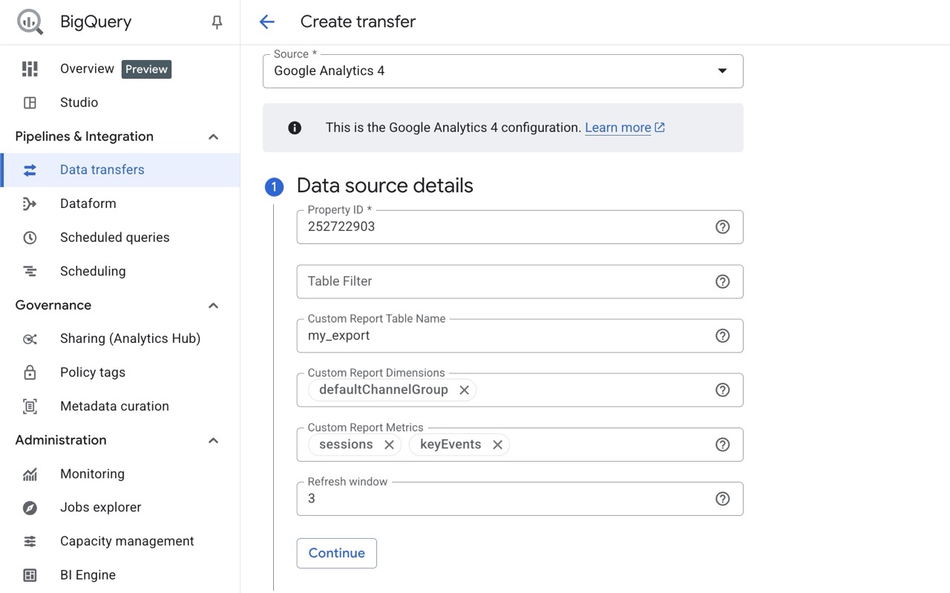This screenshot has width=950, height=593.
Task: Collapse the Administration section
Action: [x=213, y=441]
